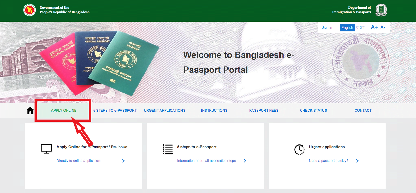
Task: Open the PASSPORT FEES menu item
Action: [264, 111]
